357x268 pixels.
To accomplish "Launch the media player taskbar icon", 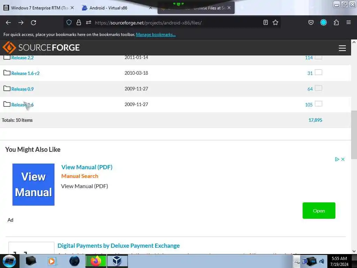I will (52, 261).
